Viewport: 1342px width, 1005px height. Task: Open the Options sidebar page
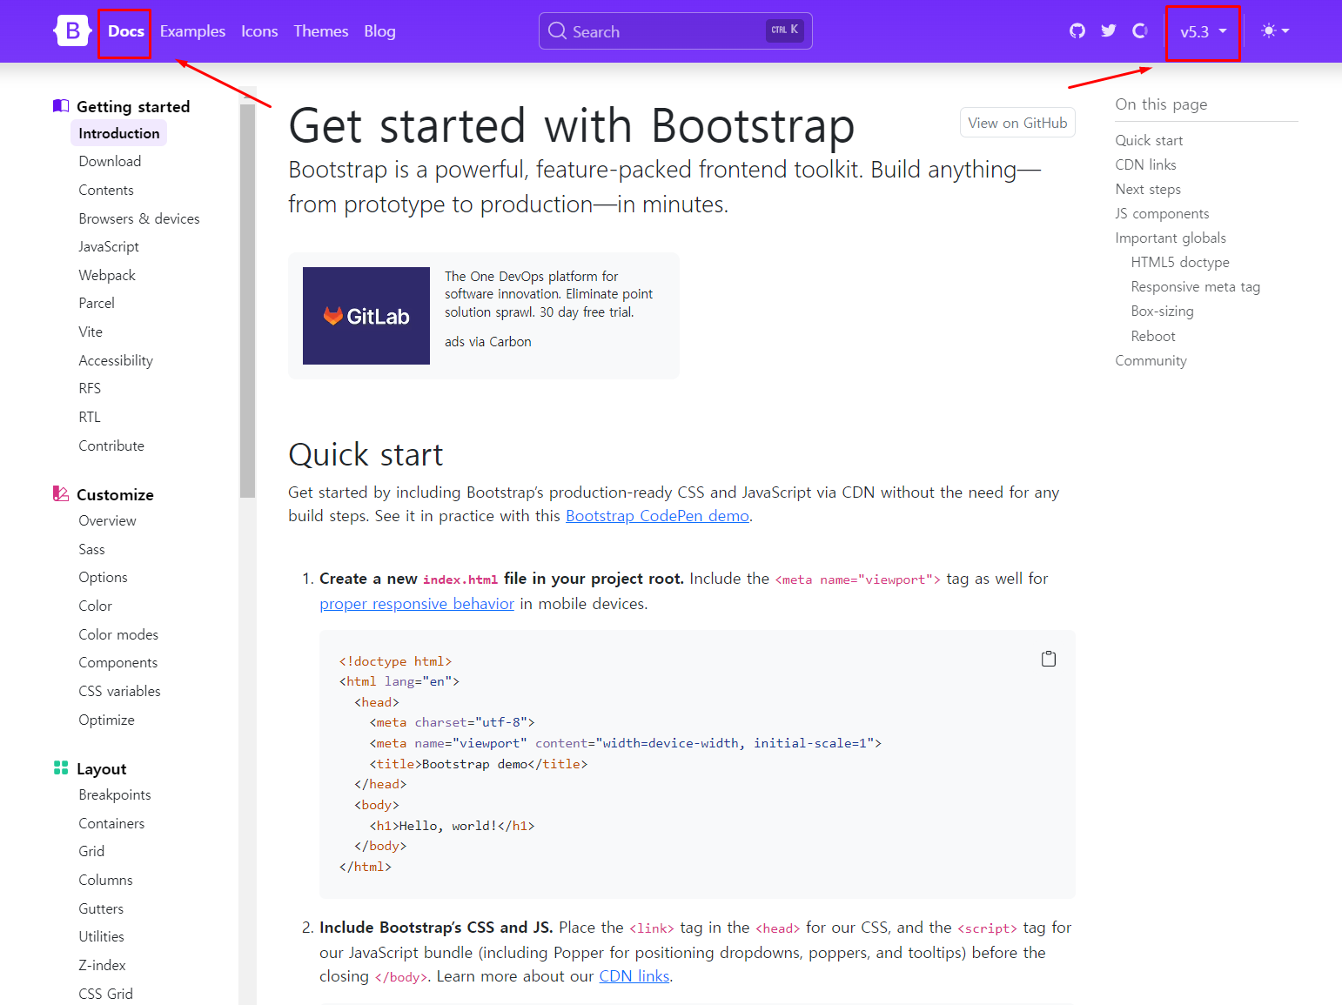103,578
